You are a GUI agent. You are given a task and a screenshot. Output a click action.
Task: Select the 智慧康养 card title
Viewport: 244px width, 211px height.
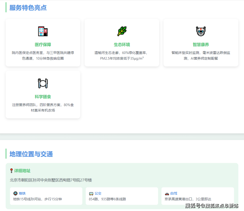tap(200, 45)
